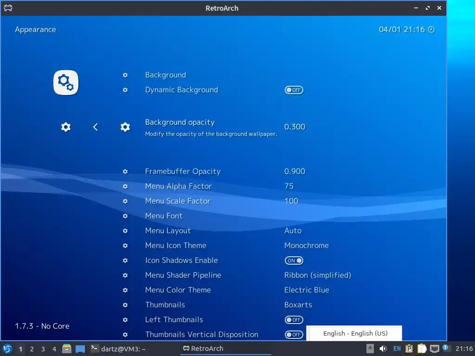Screen dimensions: 475x356
Task: Click the clock icon beside the date
Action: pos(431,29)
